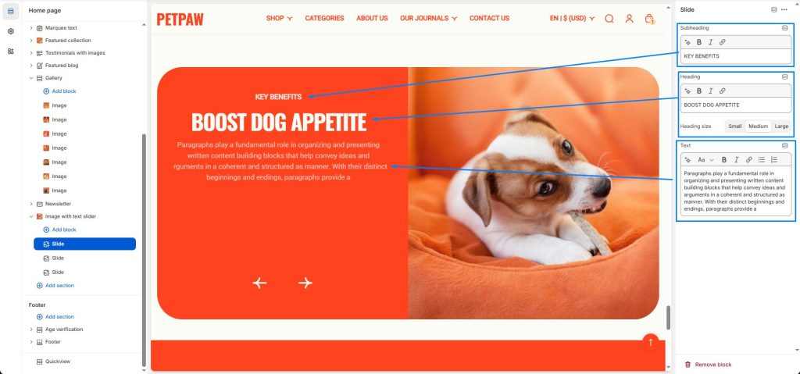This screenshot has width=800, height=374.
Task: Collapse the Gallery section
Action: coord(31,78)
